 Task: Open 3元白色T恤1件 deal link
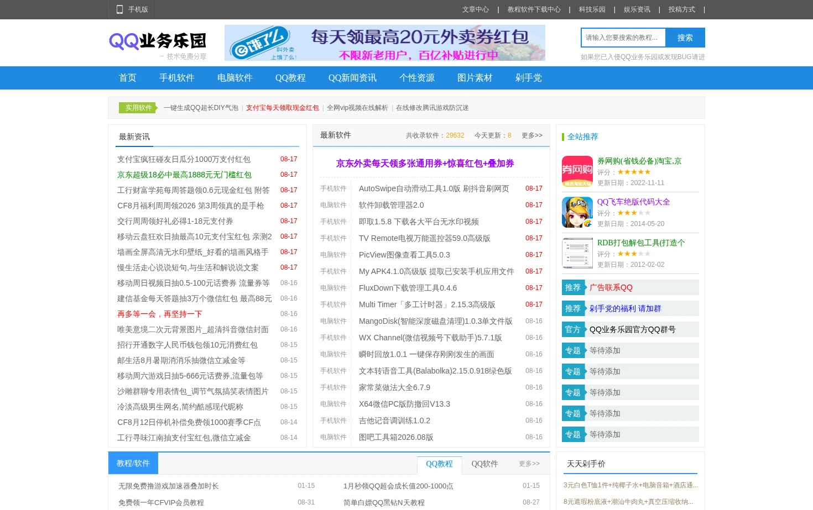630,485
